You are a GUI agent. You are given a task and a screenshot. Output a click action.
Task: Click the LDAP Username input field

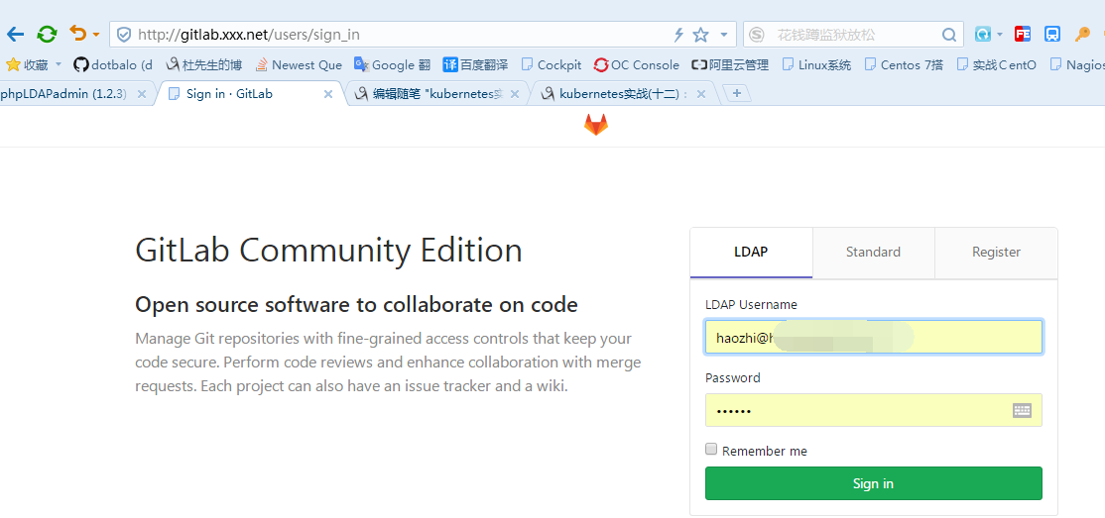[x=873, y=337]
